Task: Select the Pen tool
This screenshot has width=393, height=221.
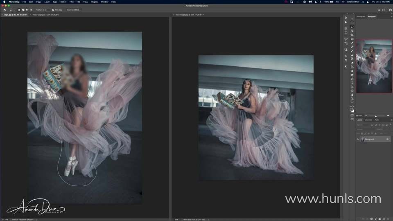Action: point(352,79)
